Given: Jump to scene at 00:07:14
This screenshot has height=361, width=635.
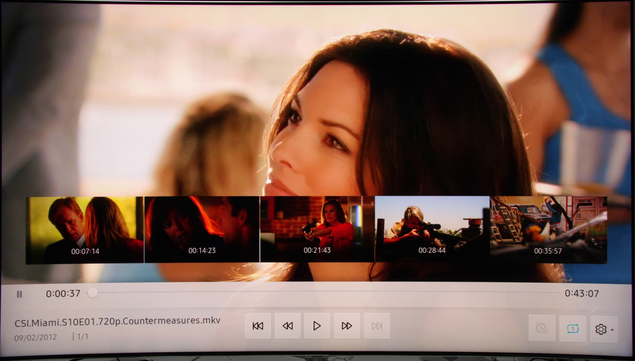Looking at the screenshot, I should tap(85, 230).
